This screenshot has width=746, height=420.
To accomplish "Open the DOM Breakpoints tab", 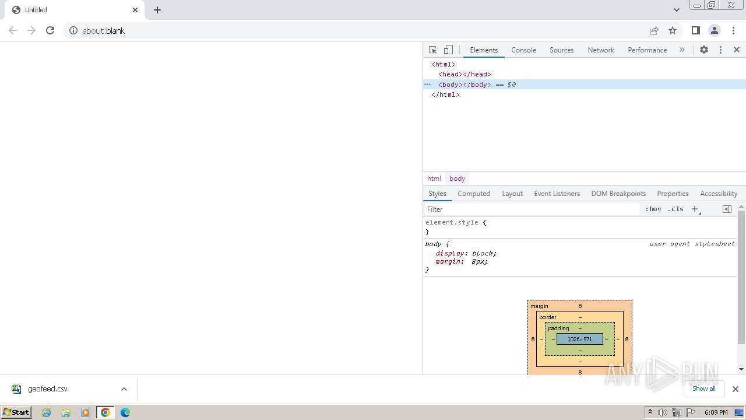I will point(618,194).
